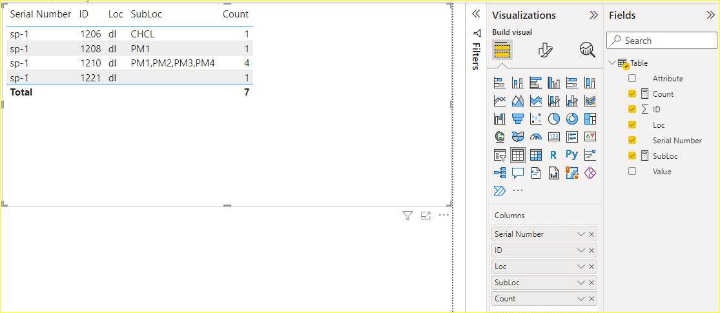Select the Matrix visual

pyautogui.click(x=535, y=155)
